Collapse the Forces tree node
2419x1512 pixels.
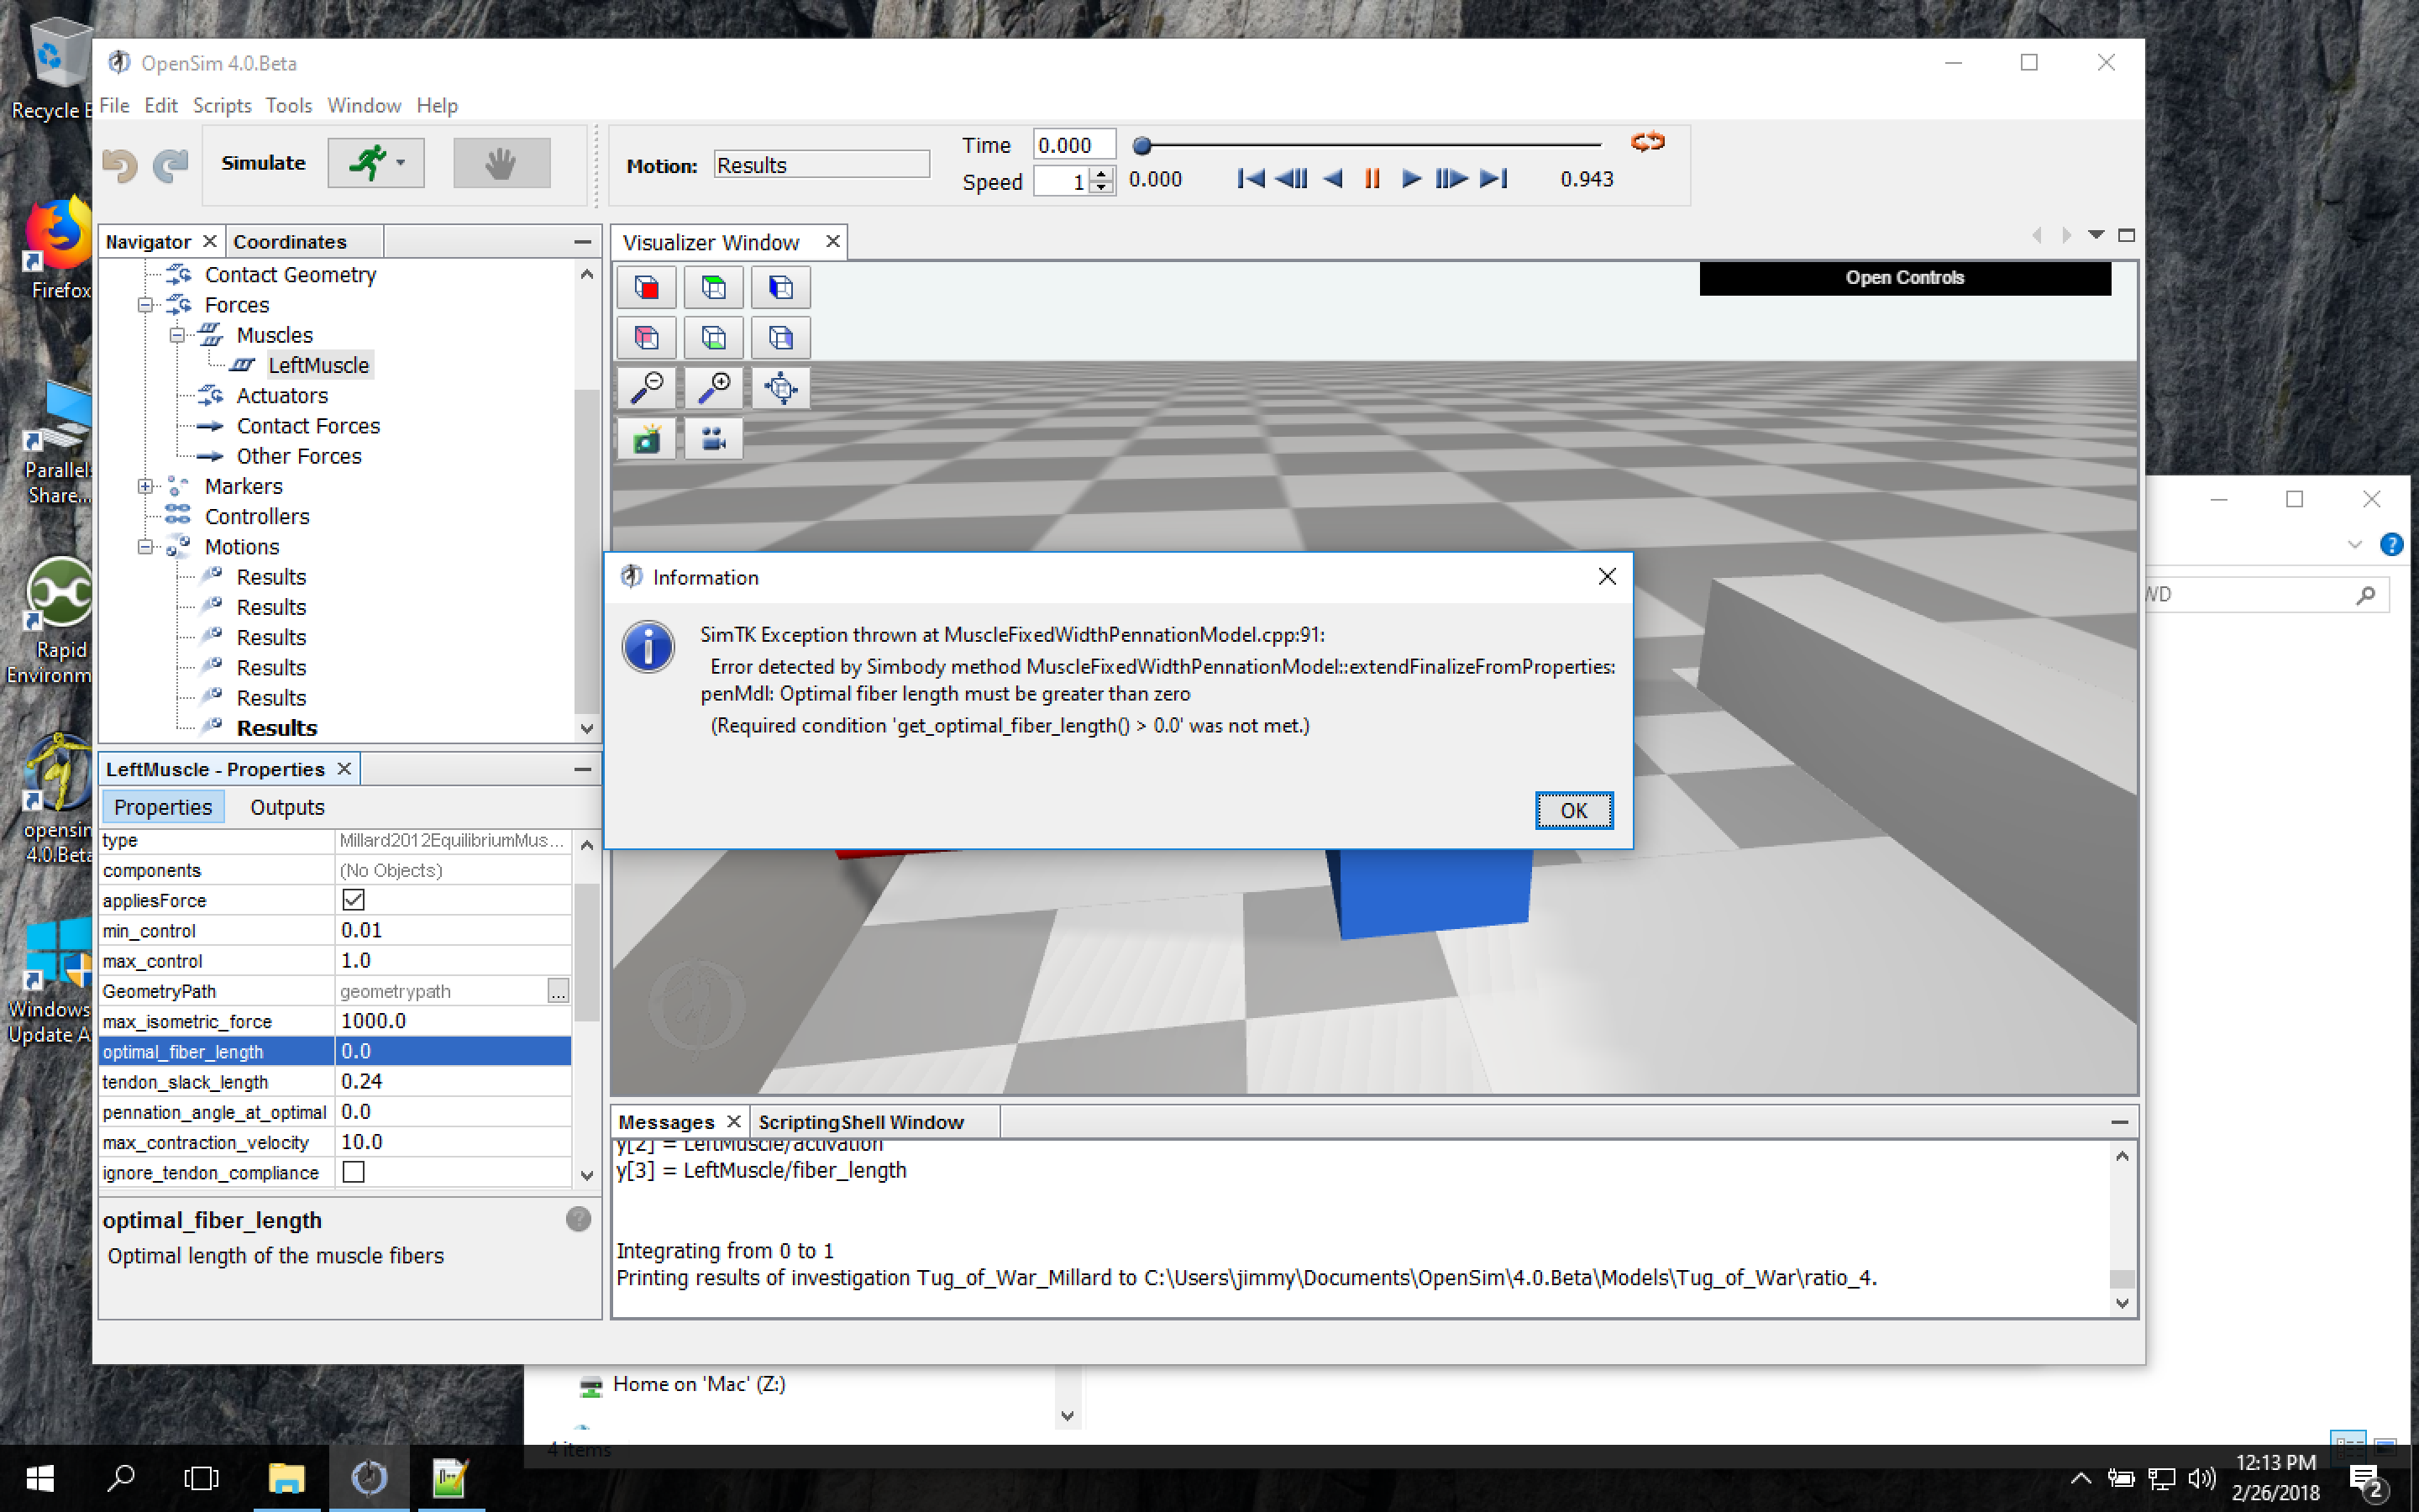coord(145,305)
